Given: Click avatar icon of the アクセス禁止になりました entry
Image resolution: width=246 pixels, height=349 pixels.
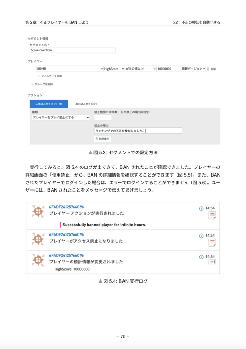Looking at the screenshot, I should point(38,239).
